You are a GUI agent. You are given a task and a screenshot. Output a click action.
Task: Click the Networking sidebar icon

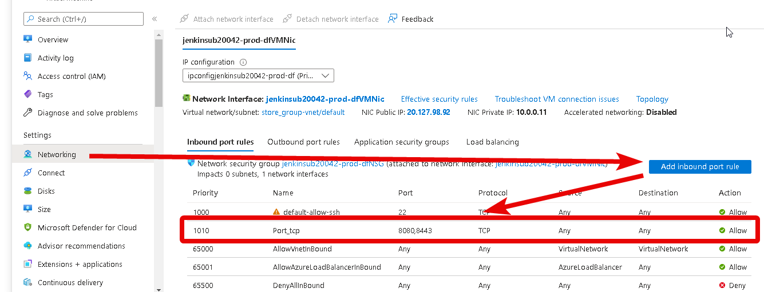coord(27,154)
